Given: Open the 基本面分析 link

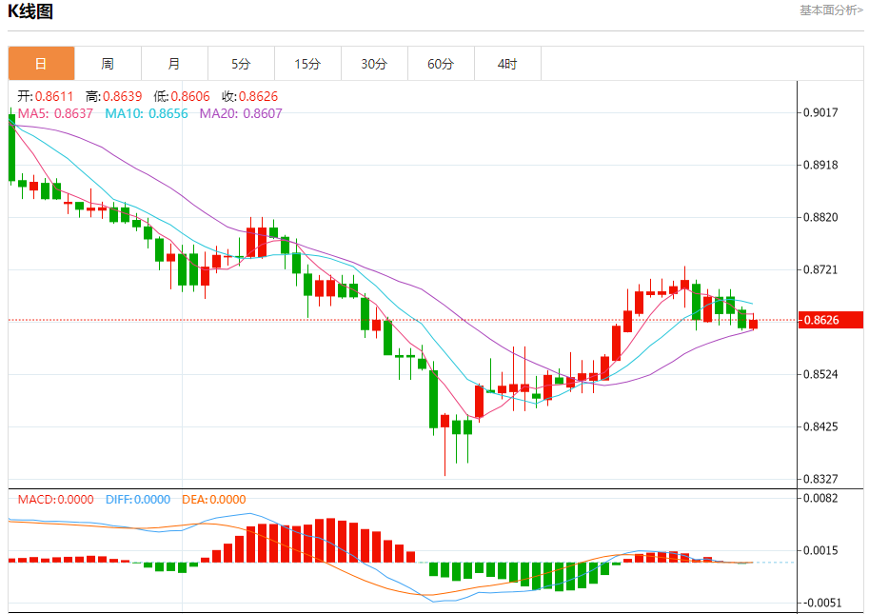Looking at the screenshot, I should click(x=831, y=10).
